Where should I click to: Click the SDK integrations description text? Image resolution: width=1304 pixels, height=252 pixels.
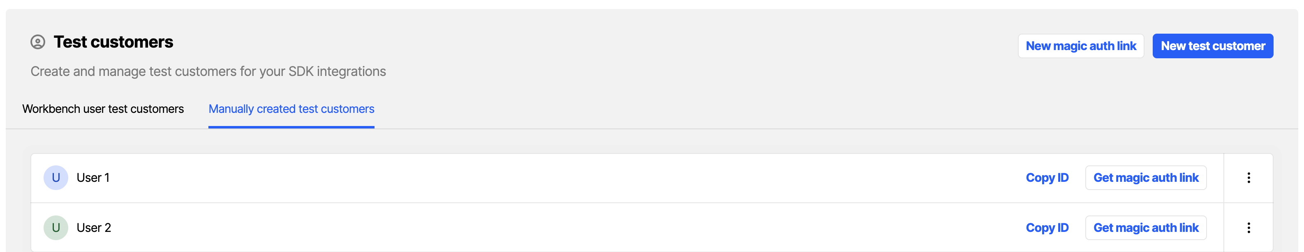(208, 72)
